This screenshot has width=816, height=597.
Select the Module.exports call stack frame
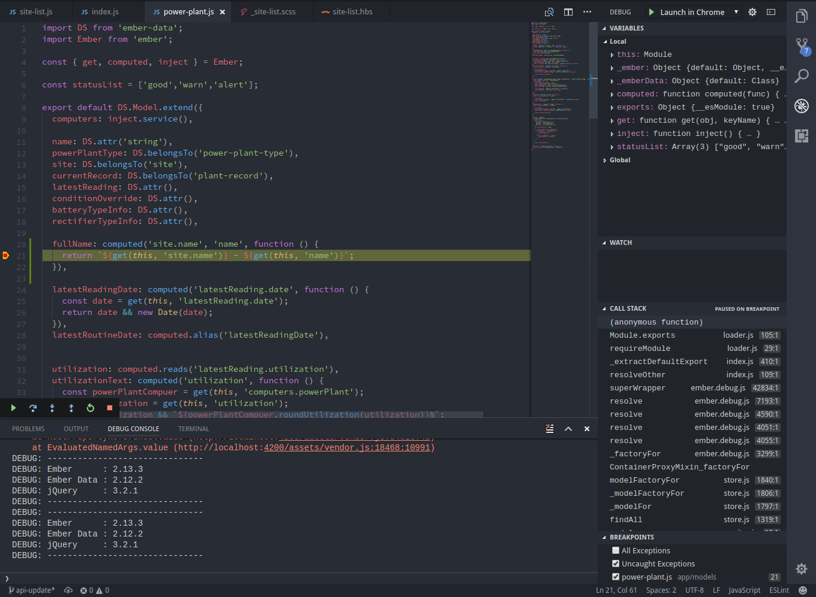point(692,335)
